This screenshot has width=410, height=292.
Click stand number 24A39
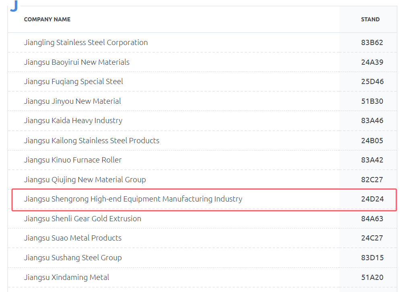372,62
